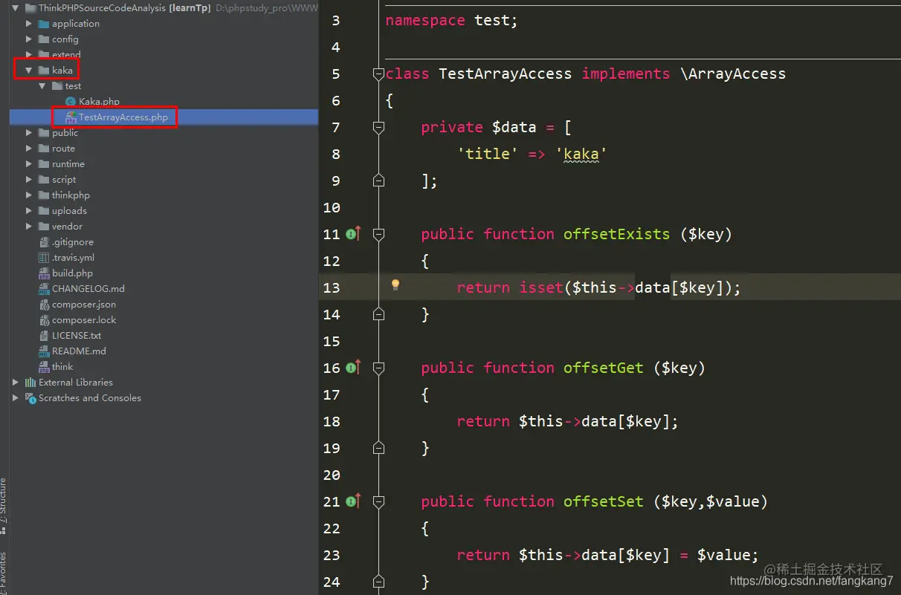Screen dimensions: 901x595
Task: Fold the offsetExists function at line 11
Action: pyautogui.click(x=378, y=234)
